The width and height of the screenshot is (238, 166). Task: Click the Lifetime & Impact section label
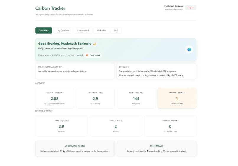point(44,111)
